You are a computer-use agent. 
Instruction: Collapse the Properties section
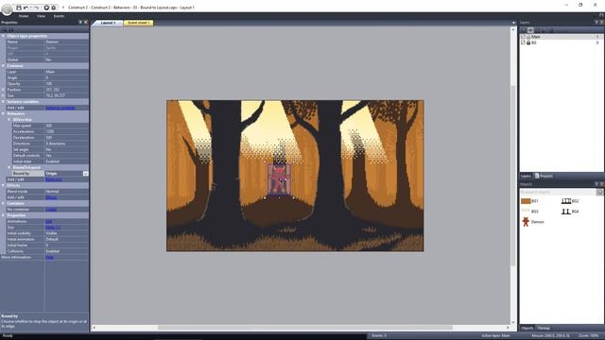pos(3,215)
